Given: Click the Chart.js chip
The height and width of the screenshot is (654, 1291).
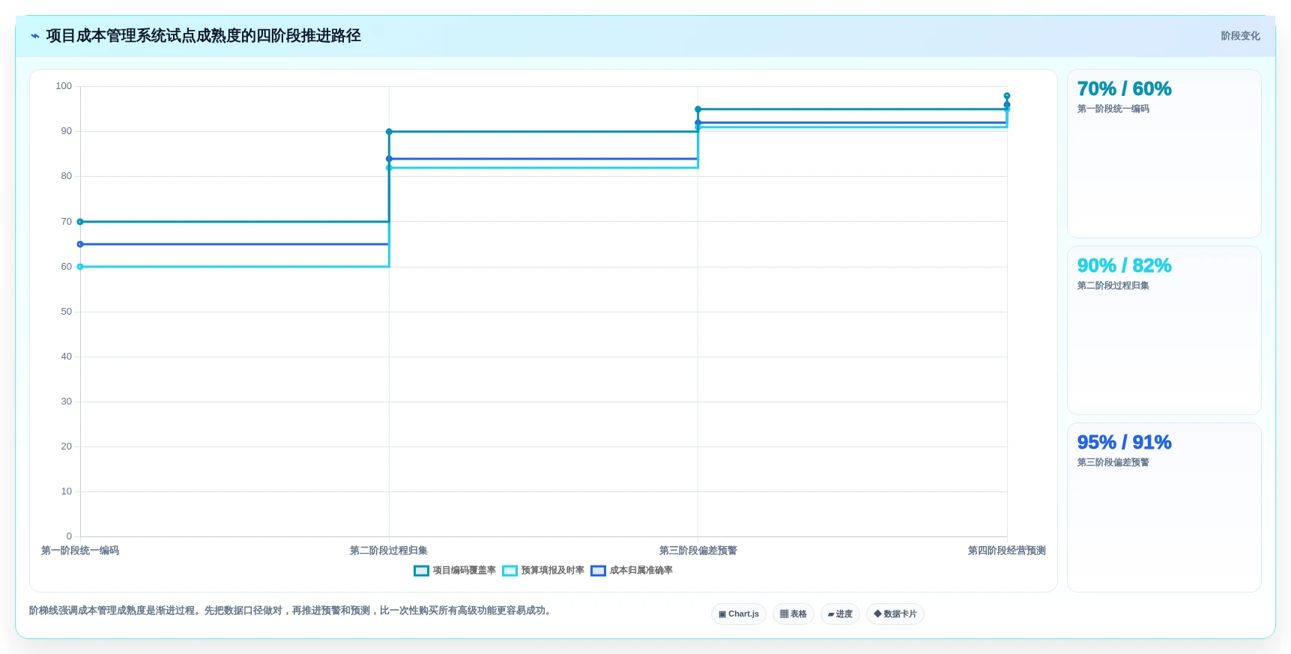Looking at the screenshot, I should click(739, 614).
